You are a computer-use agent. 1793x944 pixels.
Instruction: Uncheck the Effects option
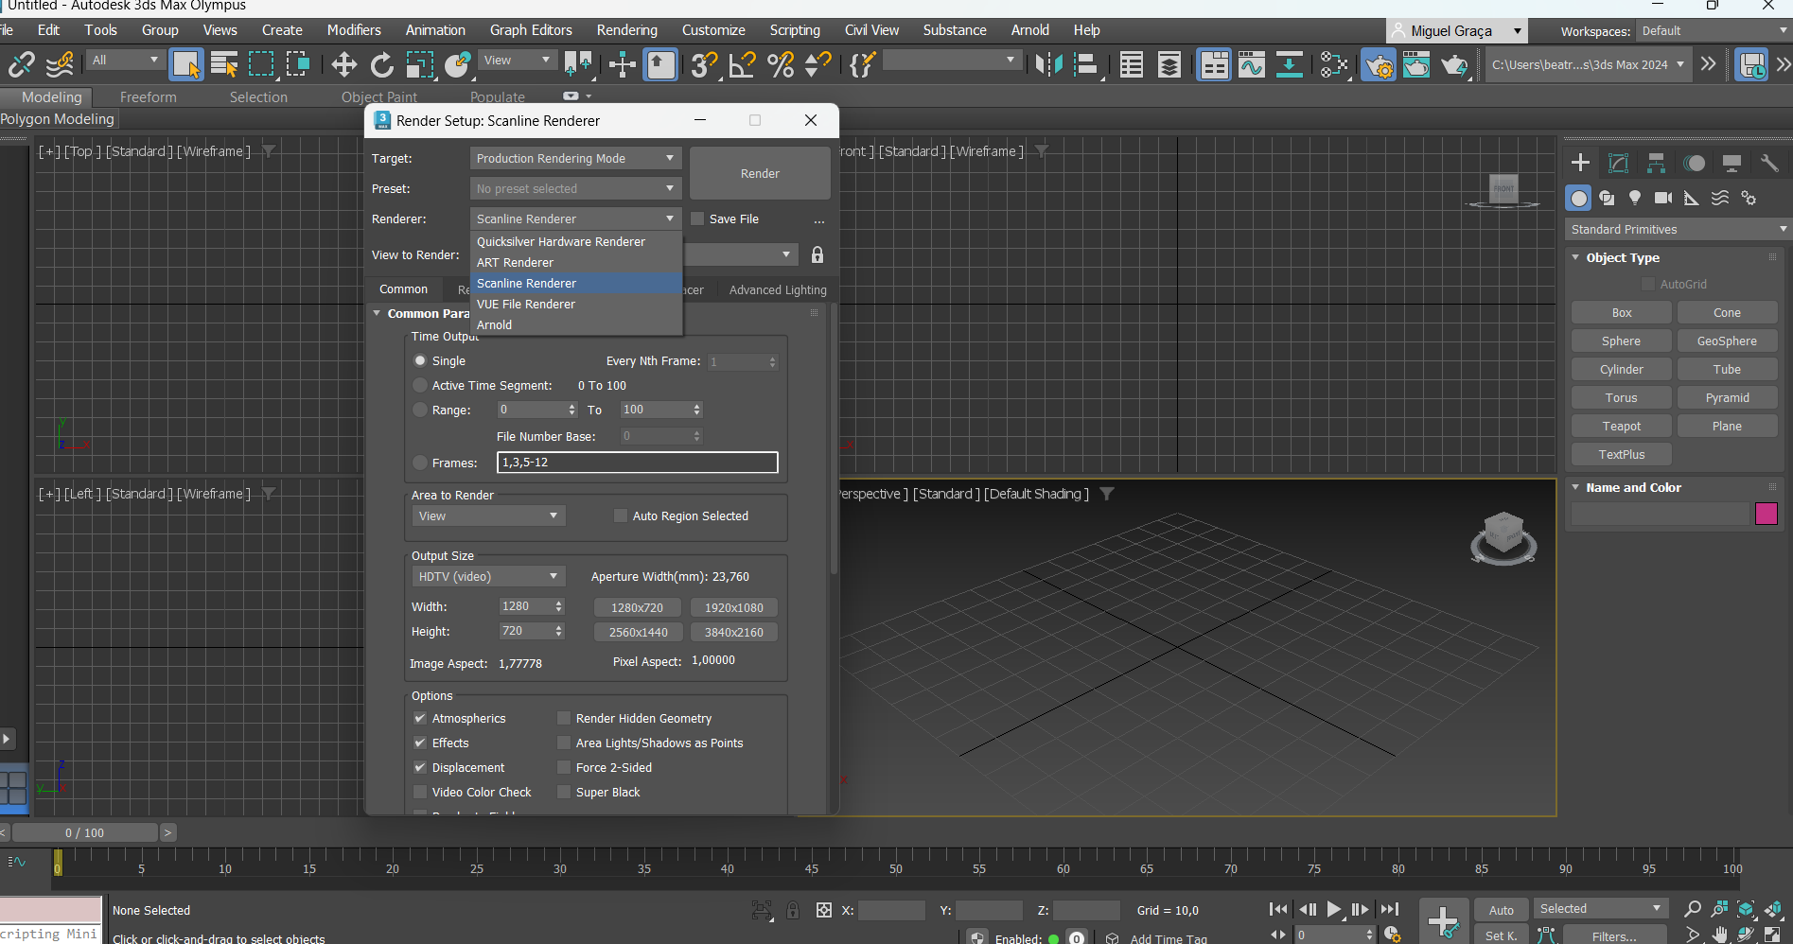click(420, 743)
